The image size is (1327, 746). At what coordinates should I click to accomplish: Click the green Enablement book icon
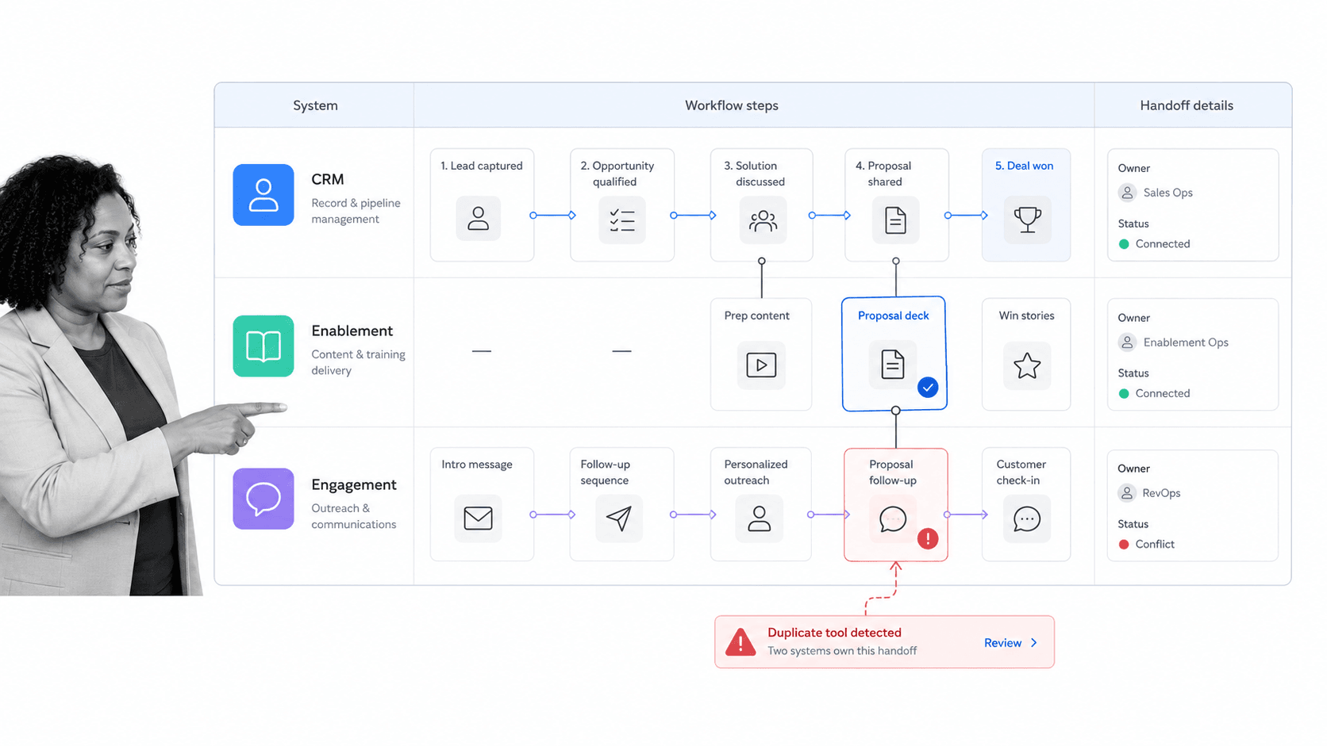tap(263, 346)
